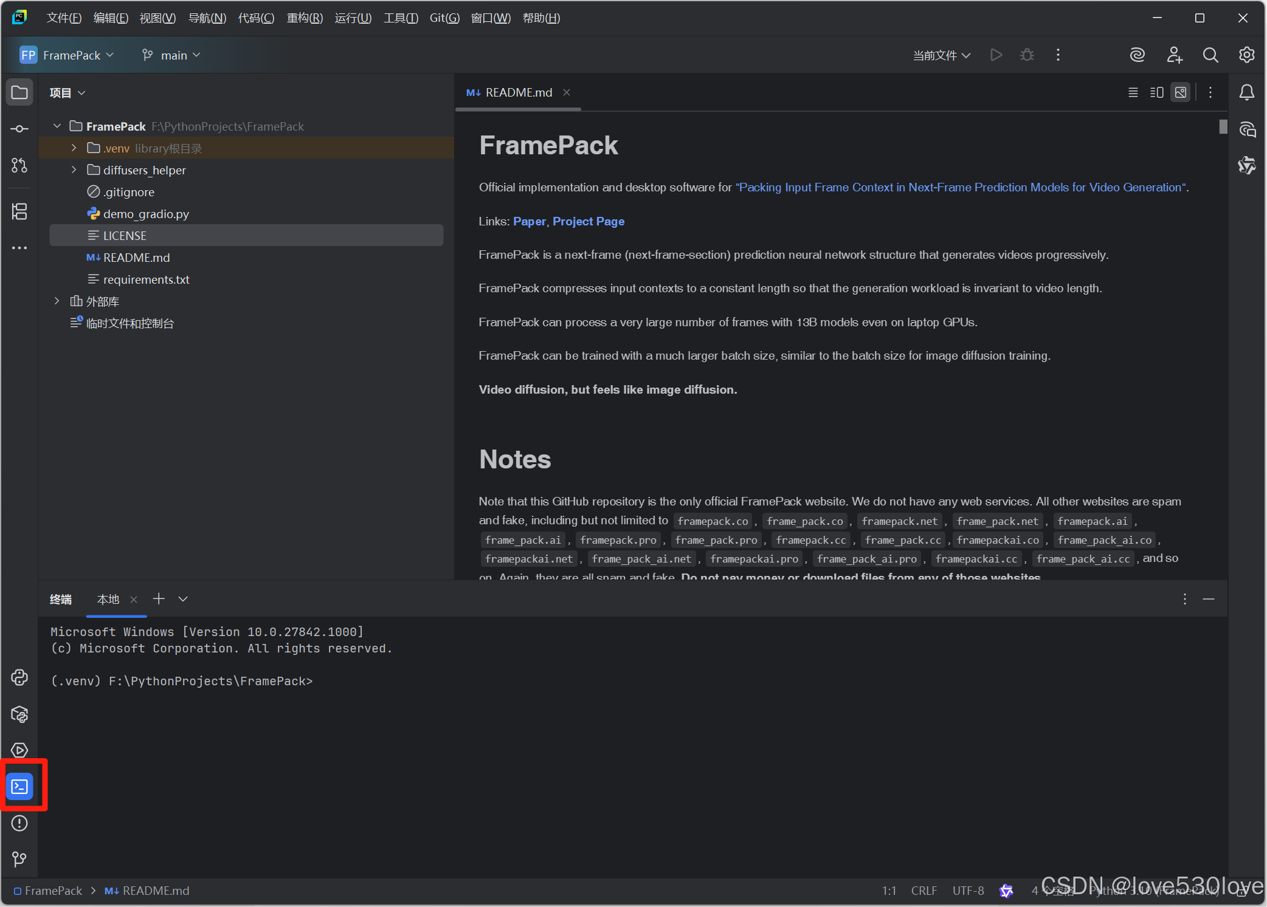Expand the .venv folder

coord(74,148)
